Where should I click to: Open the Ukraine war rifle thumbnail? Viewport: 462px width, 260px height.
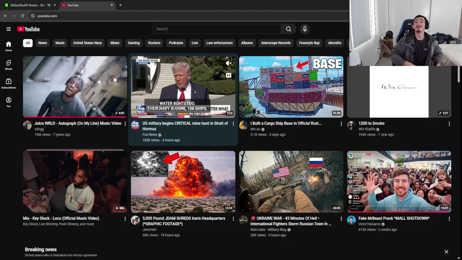[291, 182]
